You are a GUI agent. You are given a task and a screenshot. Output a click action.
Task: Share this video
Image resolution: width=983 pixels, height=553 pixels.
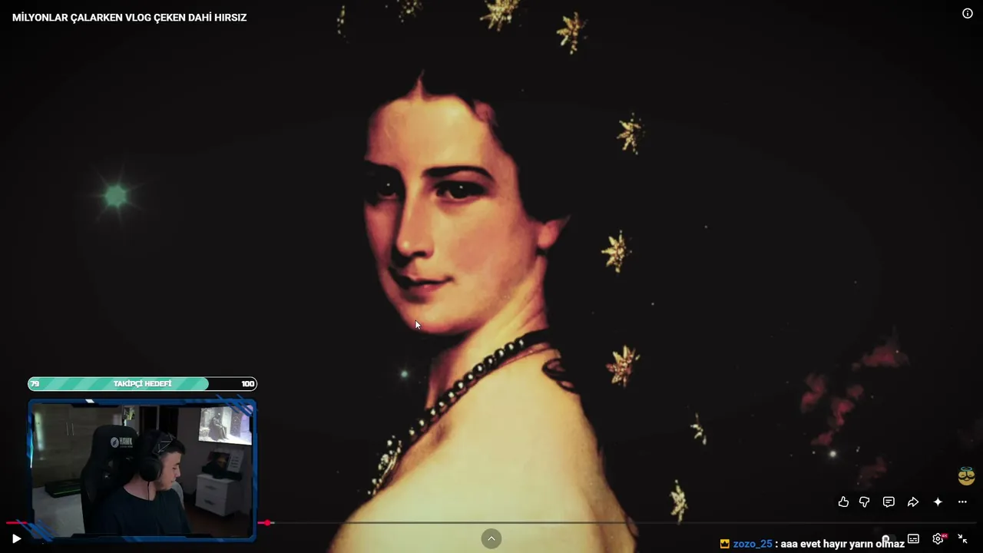913,502
